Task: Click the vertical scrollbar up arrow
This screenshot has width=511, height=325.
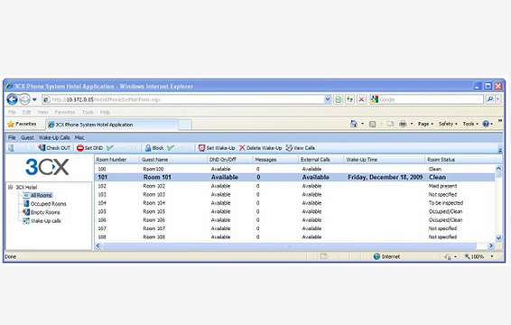Action: point(498,169)
